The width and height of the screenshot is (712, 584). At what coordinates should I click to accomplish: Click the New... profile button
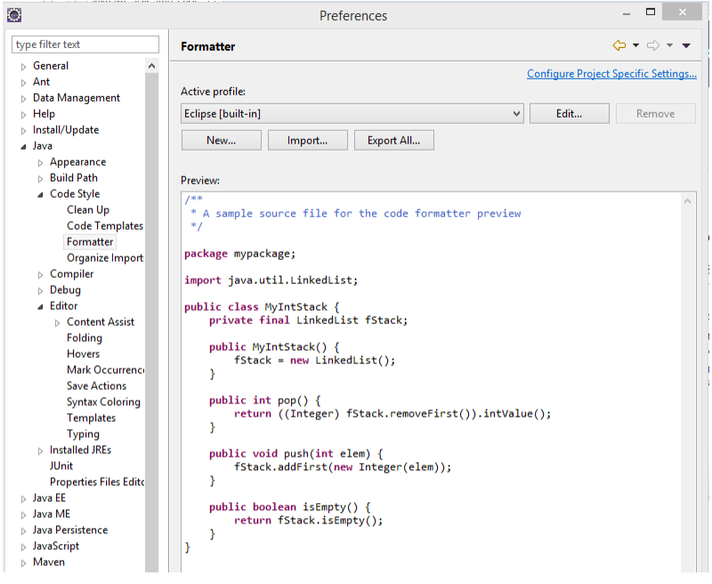tap(221, 141)
